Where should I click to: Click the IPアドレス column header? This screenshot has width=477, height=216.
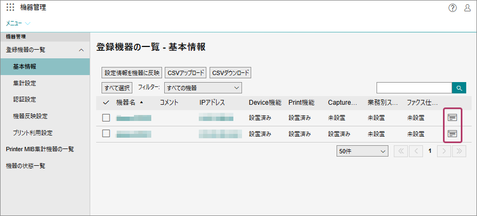[212, 103]
